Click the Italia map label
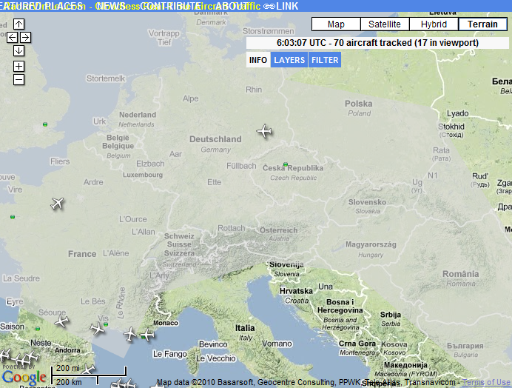The width and height of the screenshot is (512, 388). tap(245, 328)
